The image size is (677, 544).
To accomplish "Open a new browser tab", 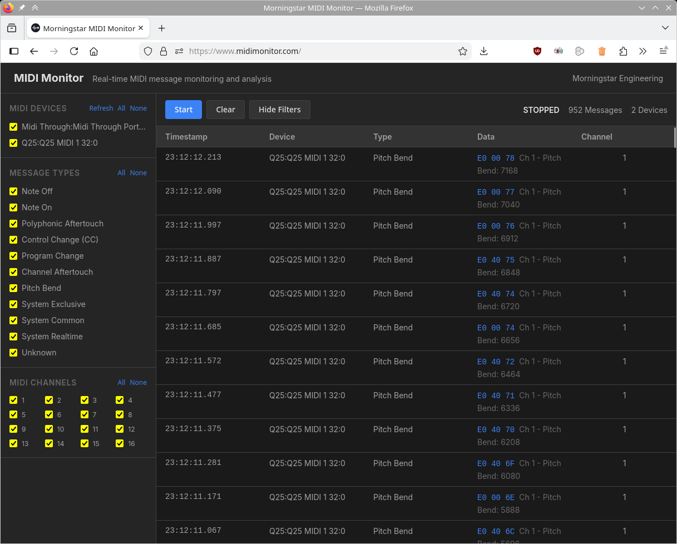I will click(x=161, y=28).
